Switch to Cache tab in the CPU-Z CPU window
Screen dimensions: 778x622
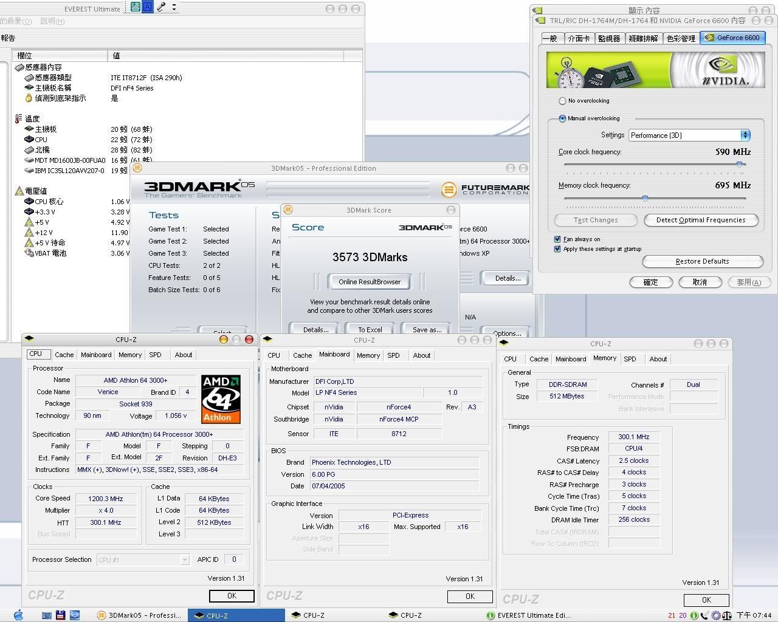click(64, 355)
